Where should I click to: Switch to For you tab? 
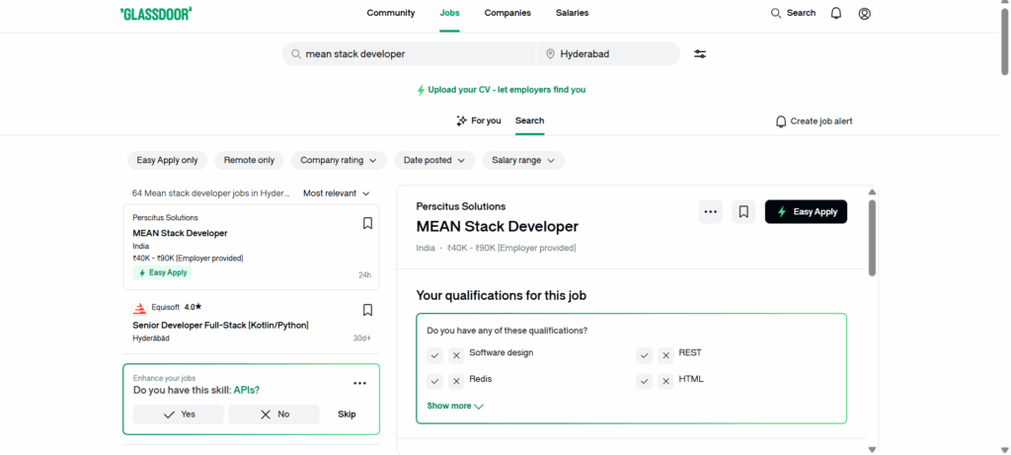(479, 120)
